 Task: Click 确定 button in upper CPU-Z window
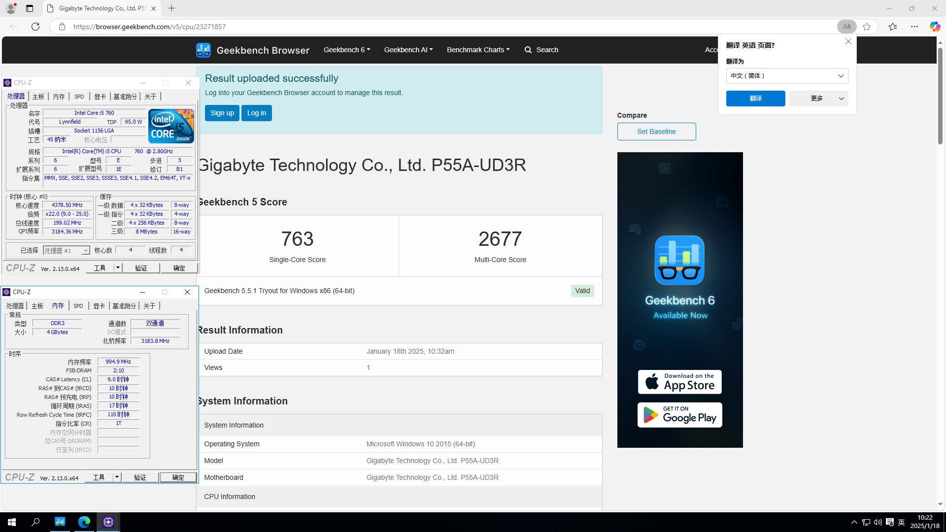(x=179, y=268)
